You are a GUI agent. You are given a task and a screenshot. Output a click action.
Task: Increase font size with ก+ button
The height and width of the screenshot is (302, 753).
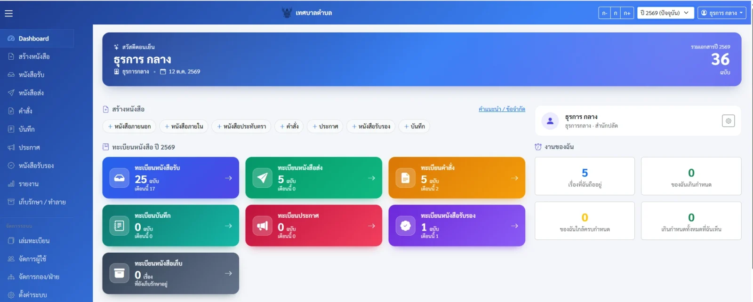(627, 13)
